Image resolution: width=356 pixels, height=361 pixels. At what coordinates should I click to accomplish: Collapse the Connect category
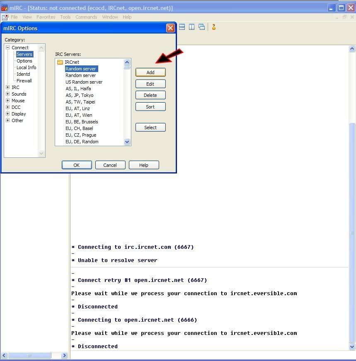[x=7, y=48]
